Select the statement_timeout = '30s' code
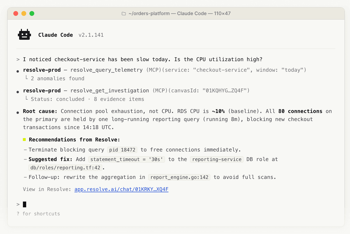Screen dimensions: 350x234 coord(127,159)
